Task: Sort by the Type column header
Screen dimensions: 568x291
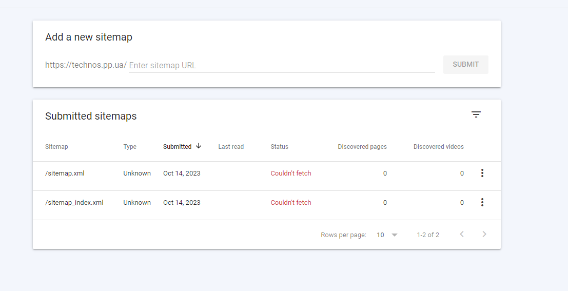Action: 130,147
